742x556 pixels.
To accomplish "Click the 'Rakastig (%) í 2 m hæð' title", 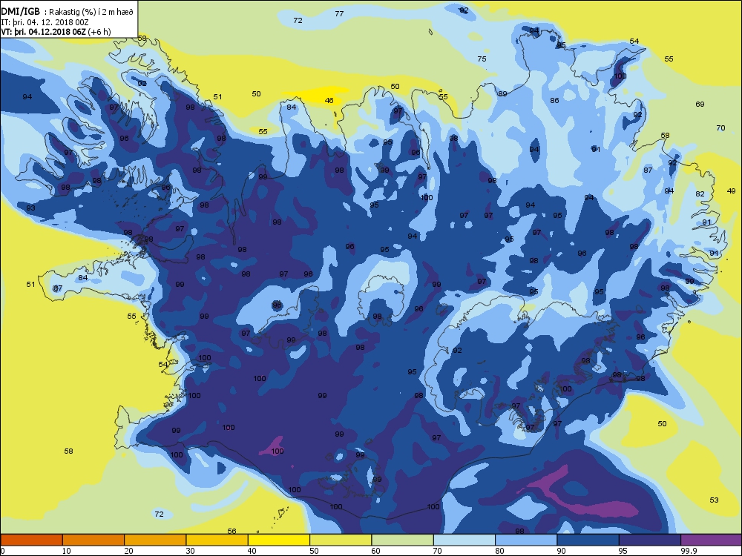I will point(91,13).
